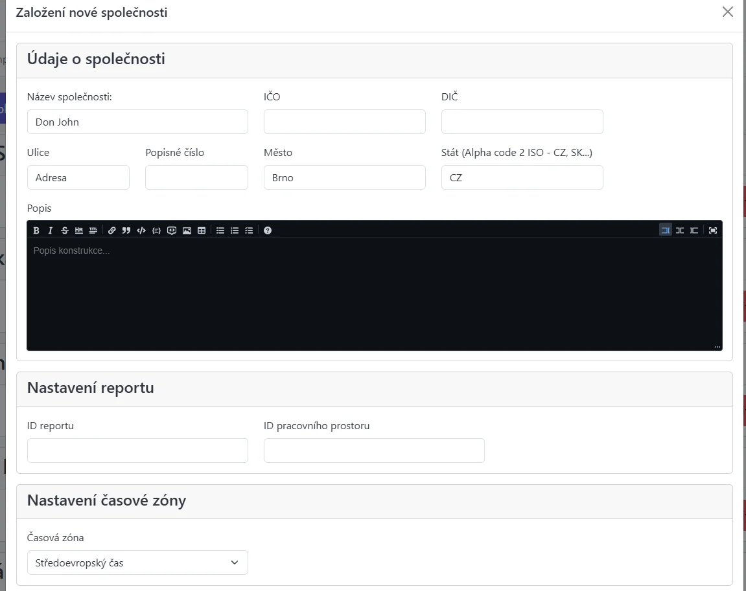The height and width of the screenshot is (591, 746).
Task: Insert an image in the Popis editor
Action: point(187,230)
